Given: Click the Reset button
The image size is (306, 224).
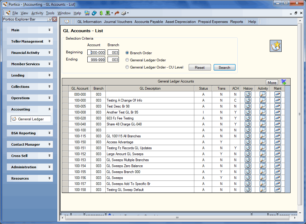Looking at the screenshot, I should coord(200,67).
